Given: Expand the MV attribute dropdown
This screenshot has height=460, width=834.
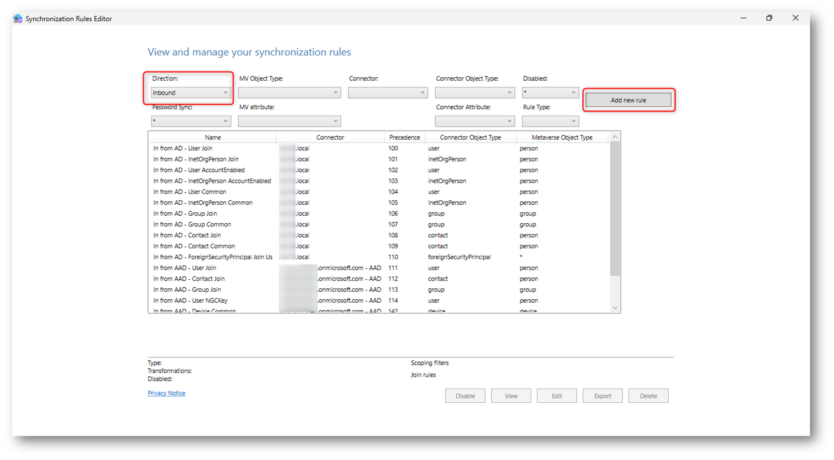Looking at the screenshot, I should 289,121.
